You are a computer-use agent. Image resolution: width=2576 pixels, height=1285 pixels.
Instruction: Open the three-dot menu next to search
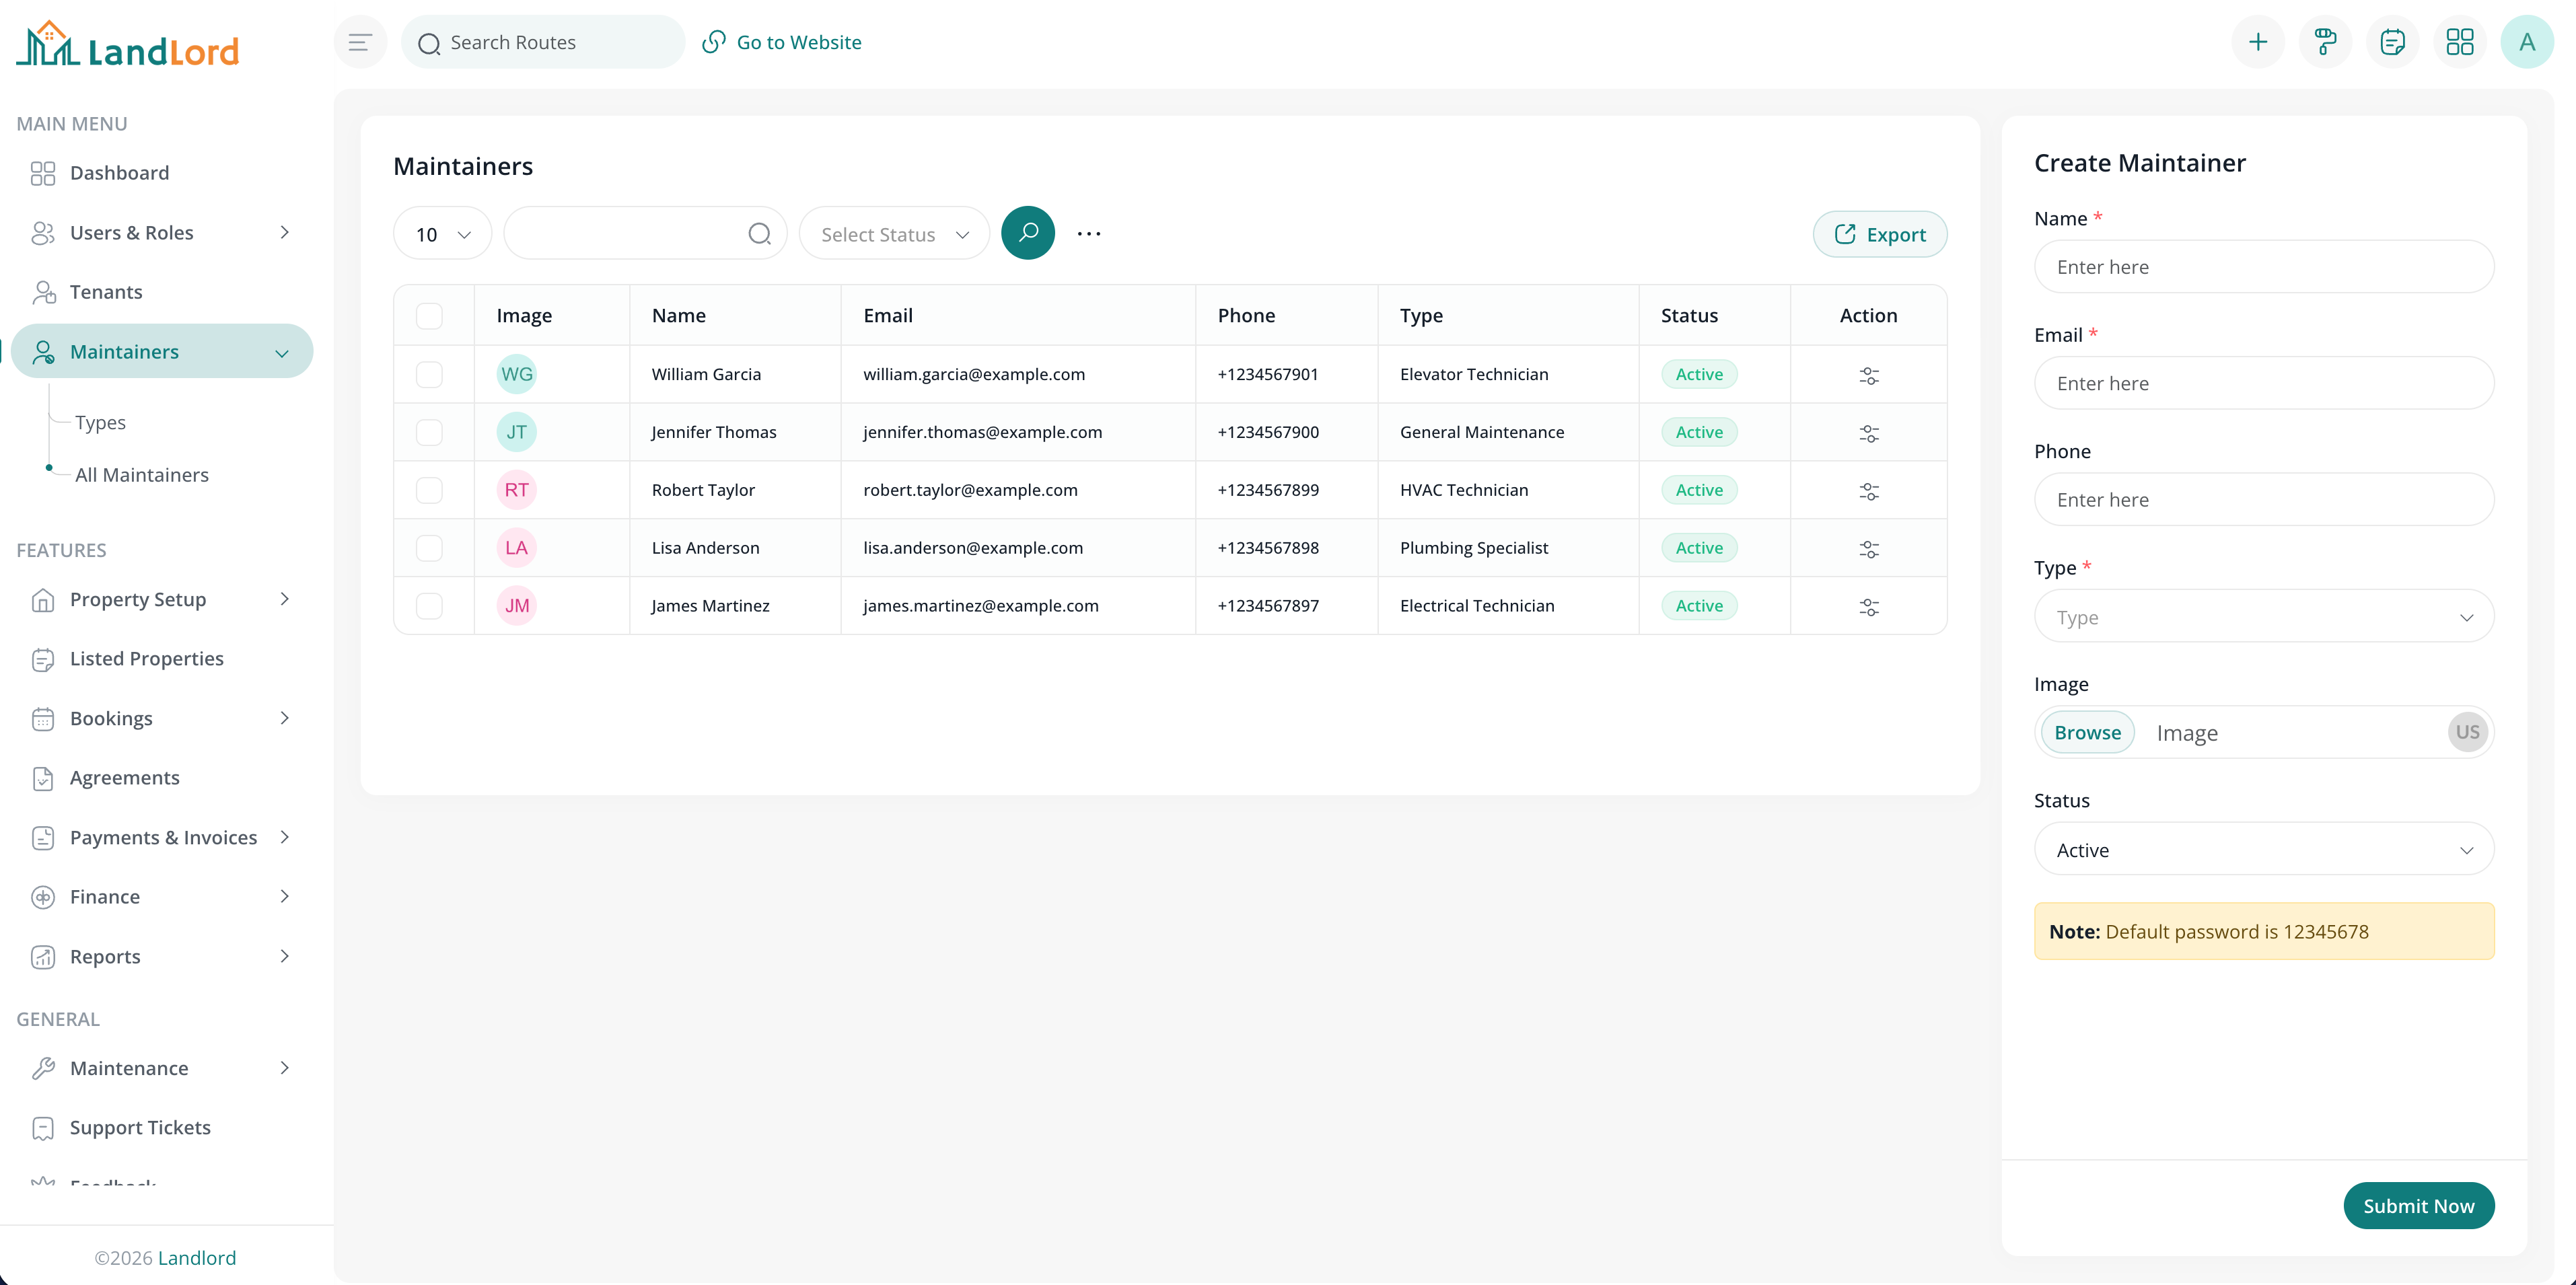[x=1089, y=233]
